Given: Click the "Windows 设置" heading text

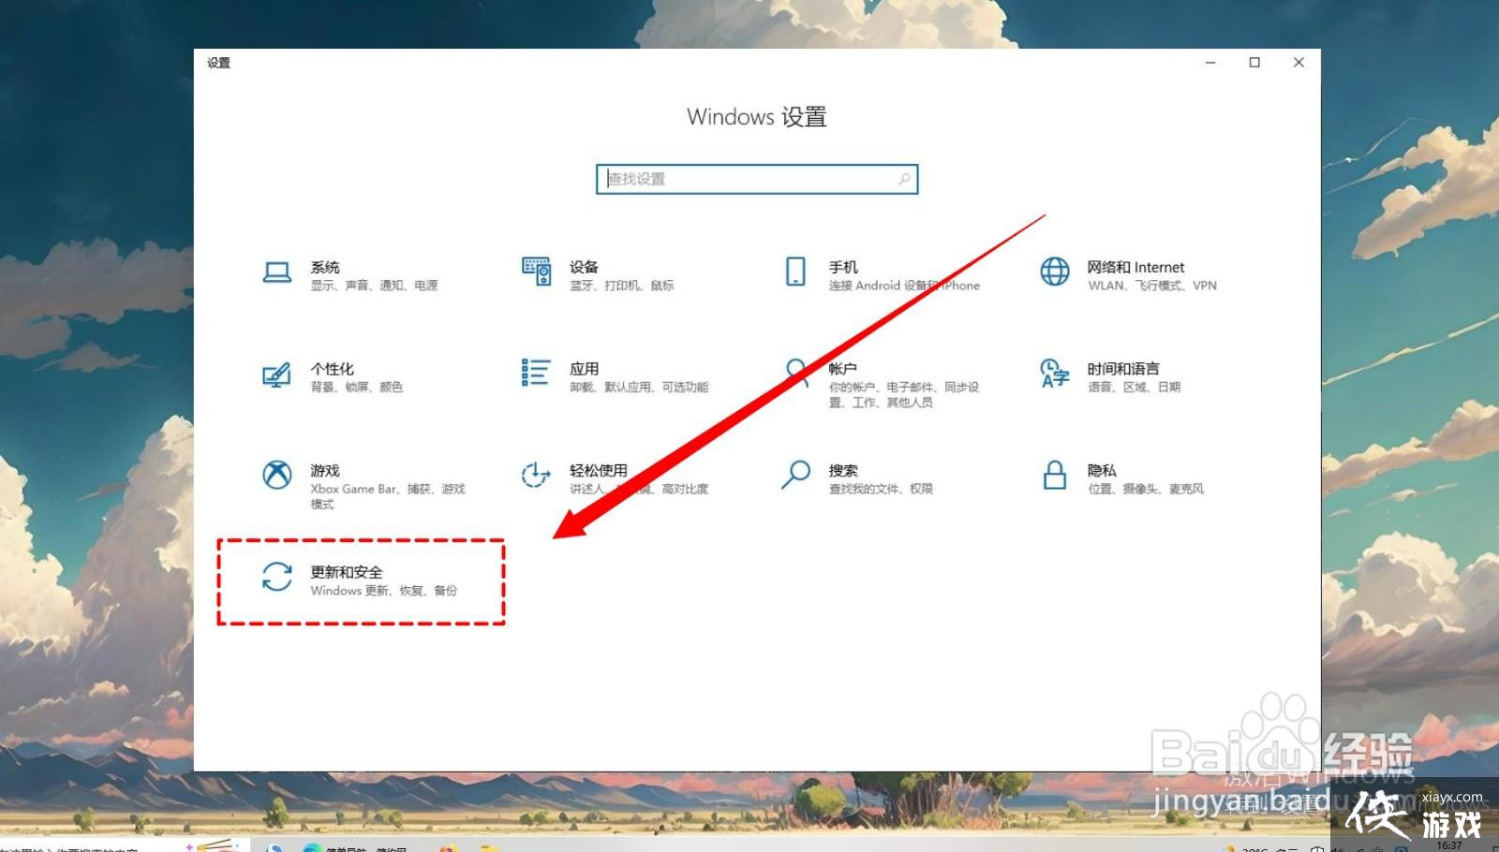Looking at the screenshot, I should 757,117.
